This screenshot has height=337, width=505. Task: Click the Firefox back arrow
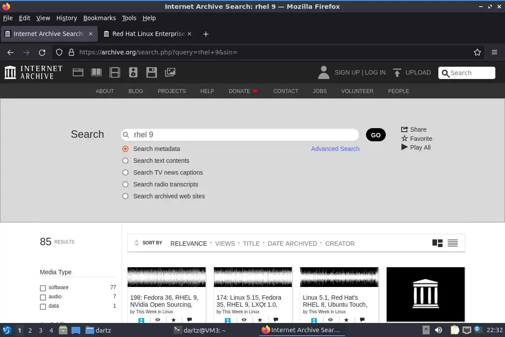11,52
